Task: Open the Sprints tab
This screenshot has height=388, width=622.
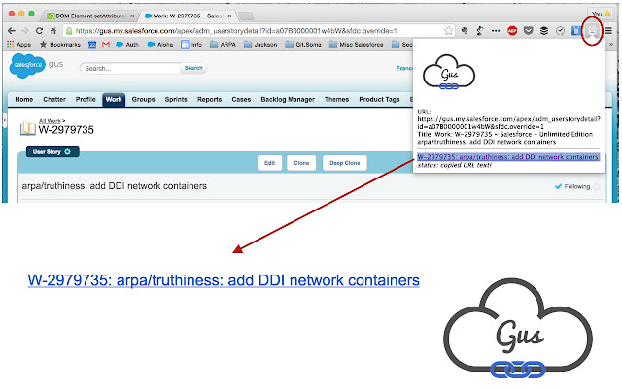Action: point(176,99)
